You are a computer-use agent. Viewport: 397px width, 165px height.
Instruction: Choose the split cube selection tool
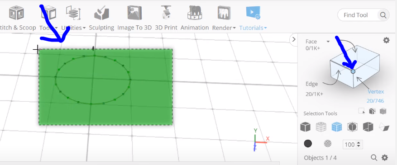pyautogui.click(x=368, y=127)
